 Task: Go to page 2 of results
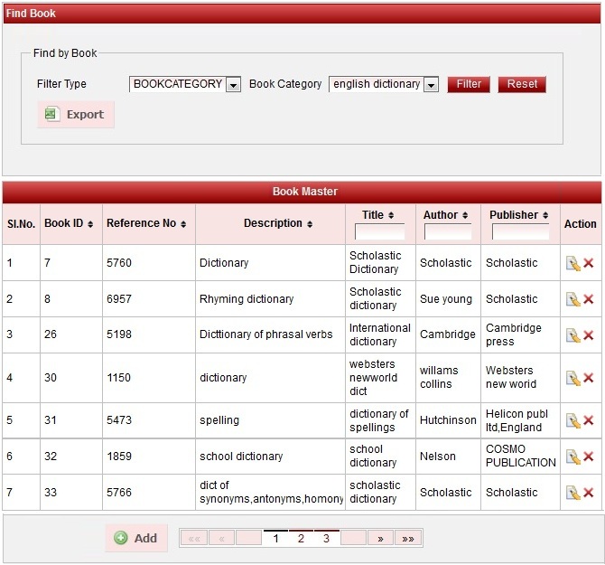coord(301,539)
